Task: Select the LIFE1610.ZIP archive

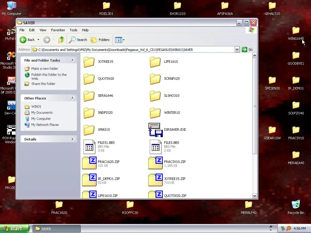Action: 100,194
